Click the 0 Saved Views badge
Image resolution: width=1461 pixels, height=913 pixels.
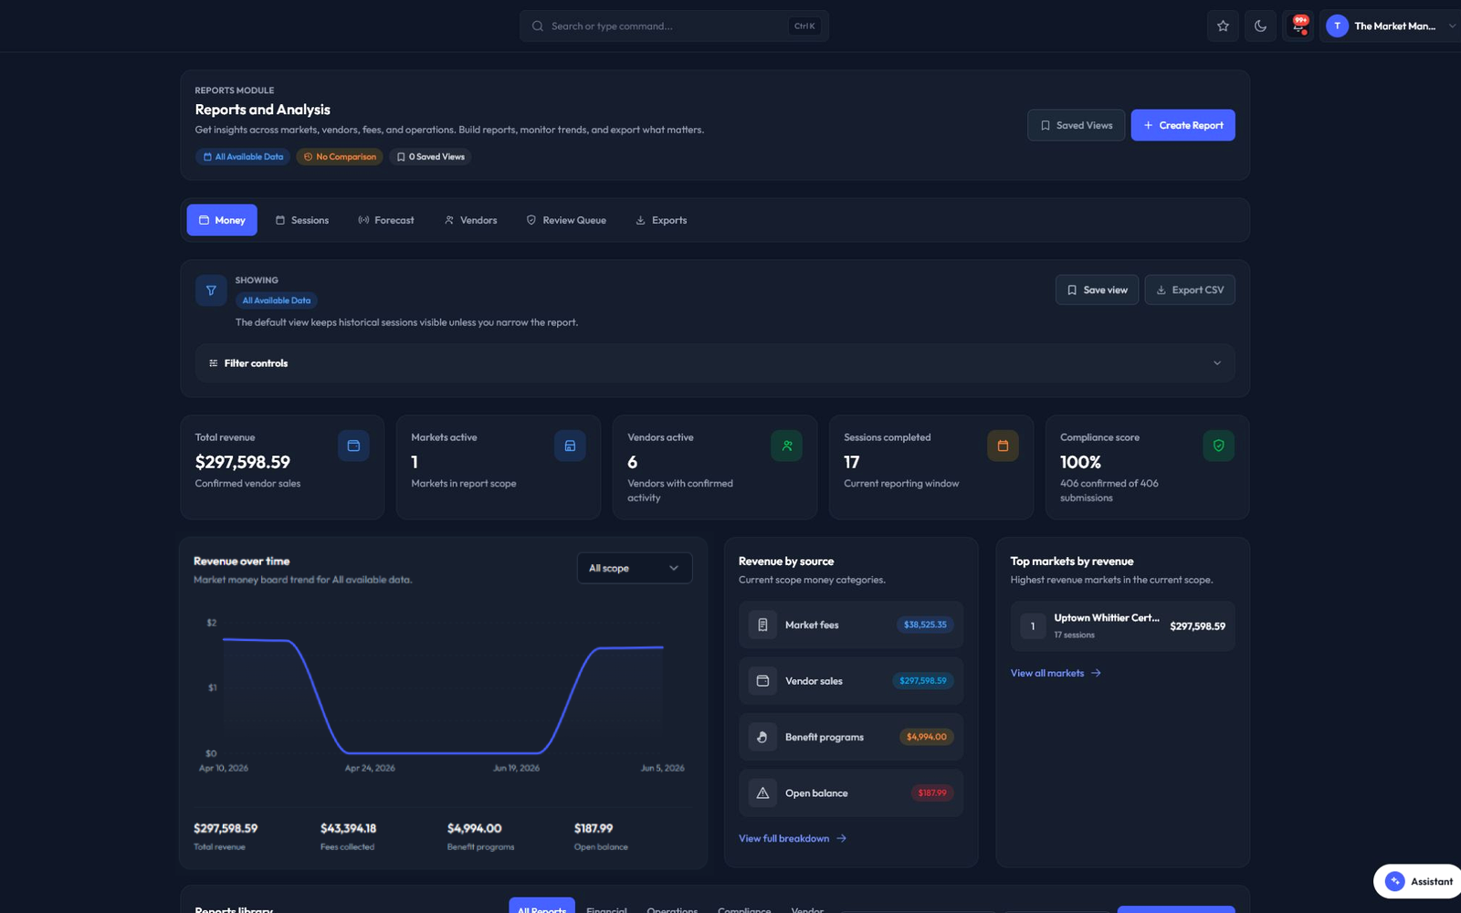click(x=430, y=157)
